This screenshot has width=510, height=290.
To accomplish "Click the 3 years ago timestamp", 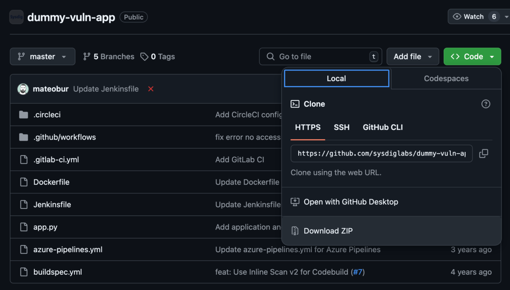I will click(471, 250).
